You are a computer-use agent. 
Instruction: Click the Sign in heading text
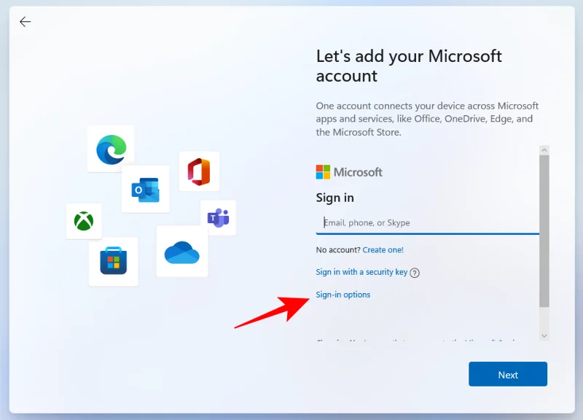point(335,198)
